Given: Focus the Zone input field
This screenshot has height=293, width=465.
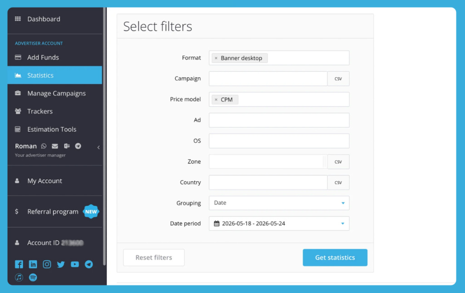Looking at the screenshot, I should click(x=268, y=162).
